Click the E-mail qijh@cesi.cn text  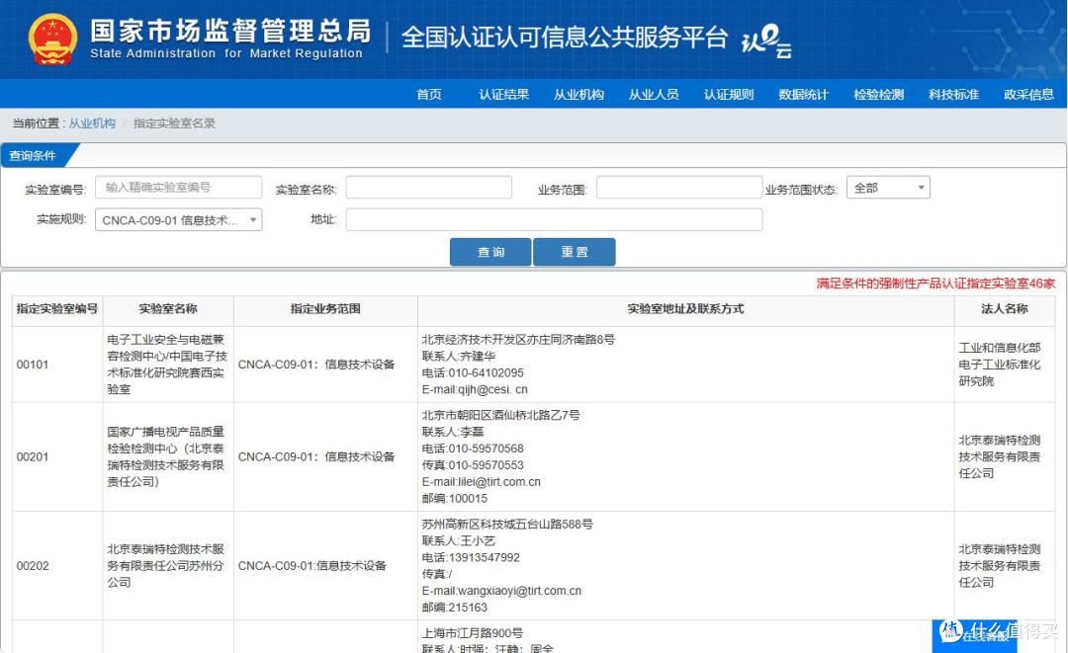click(x=475, y=390)
